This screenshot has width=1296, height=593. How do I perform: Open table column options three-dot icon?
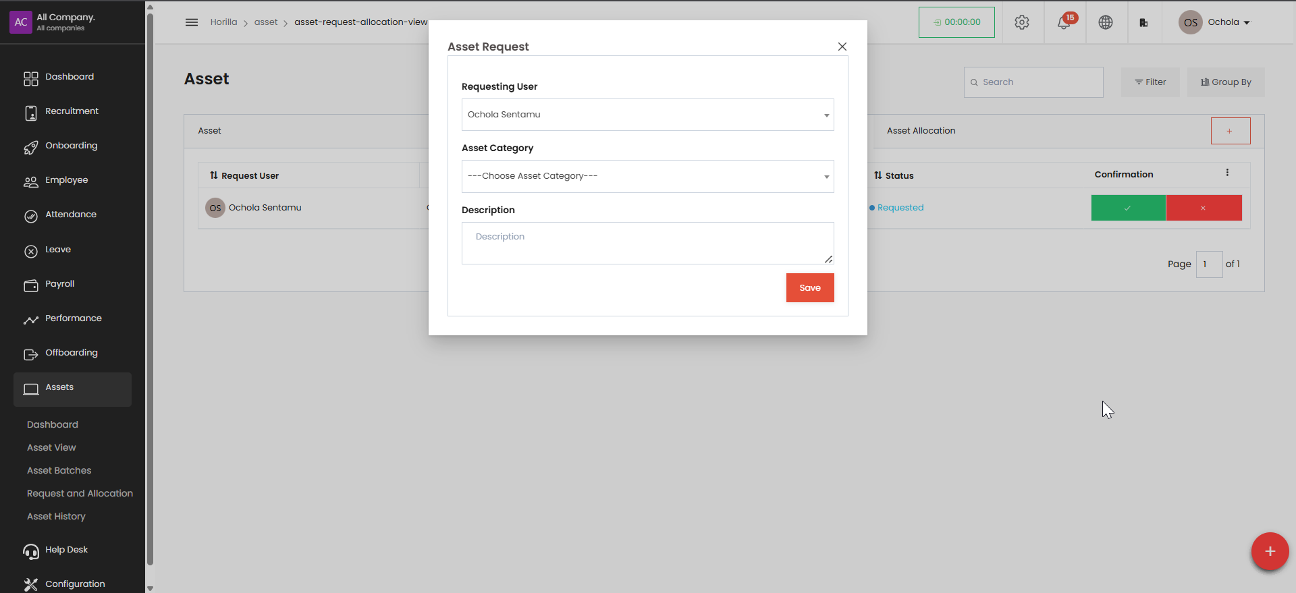coord(1227,173)
